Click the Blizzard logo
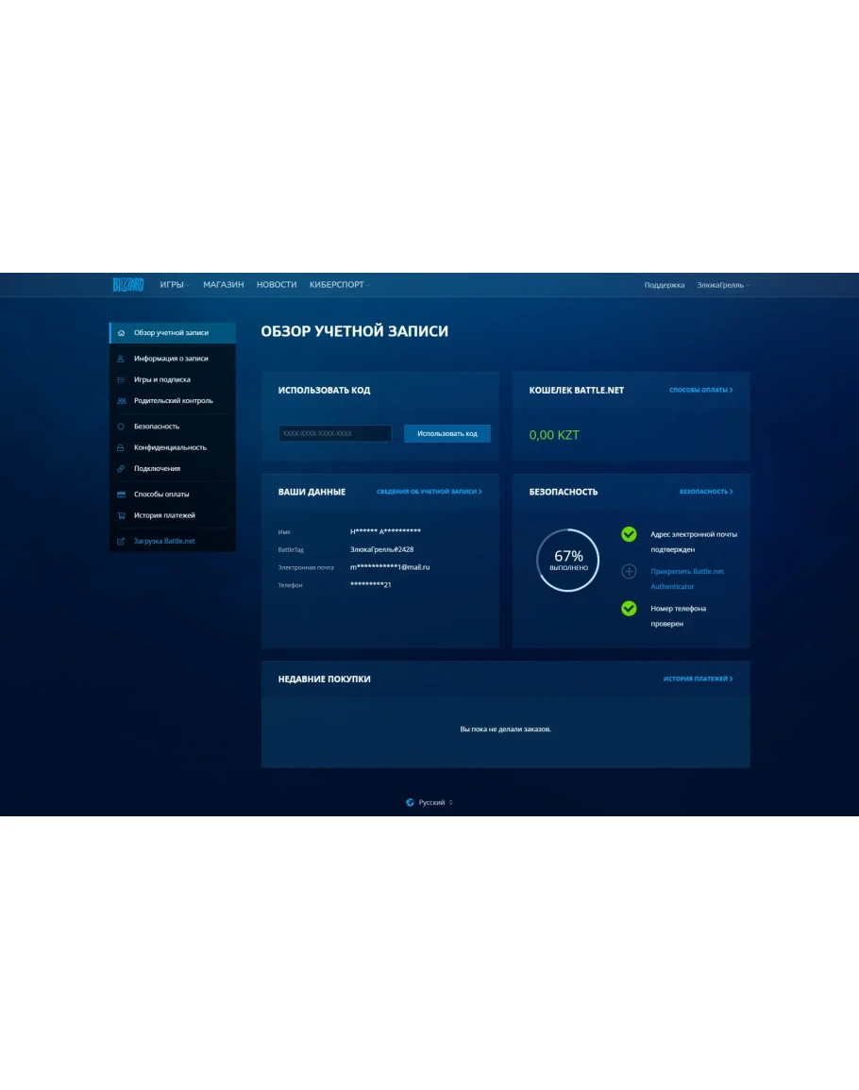859x1090 pixels. (127, 285)
